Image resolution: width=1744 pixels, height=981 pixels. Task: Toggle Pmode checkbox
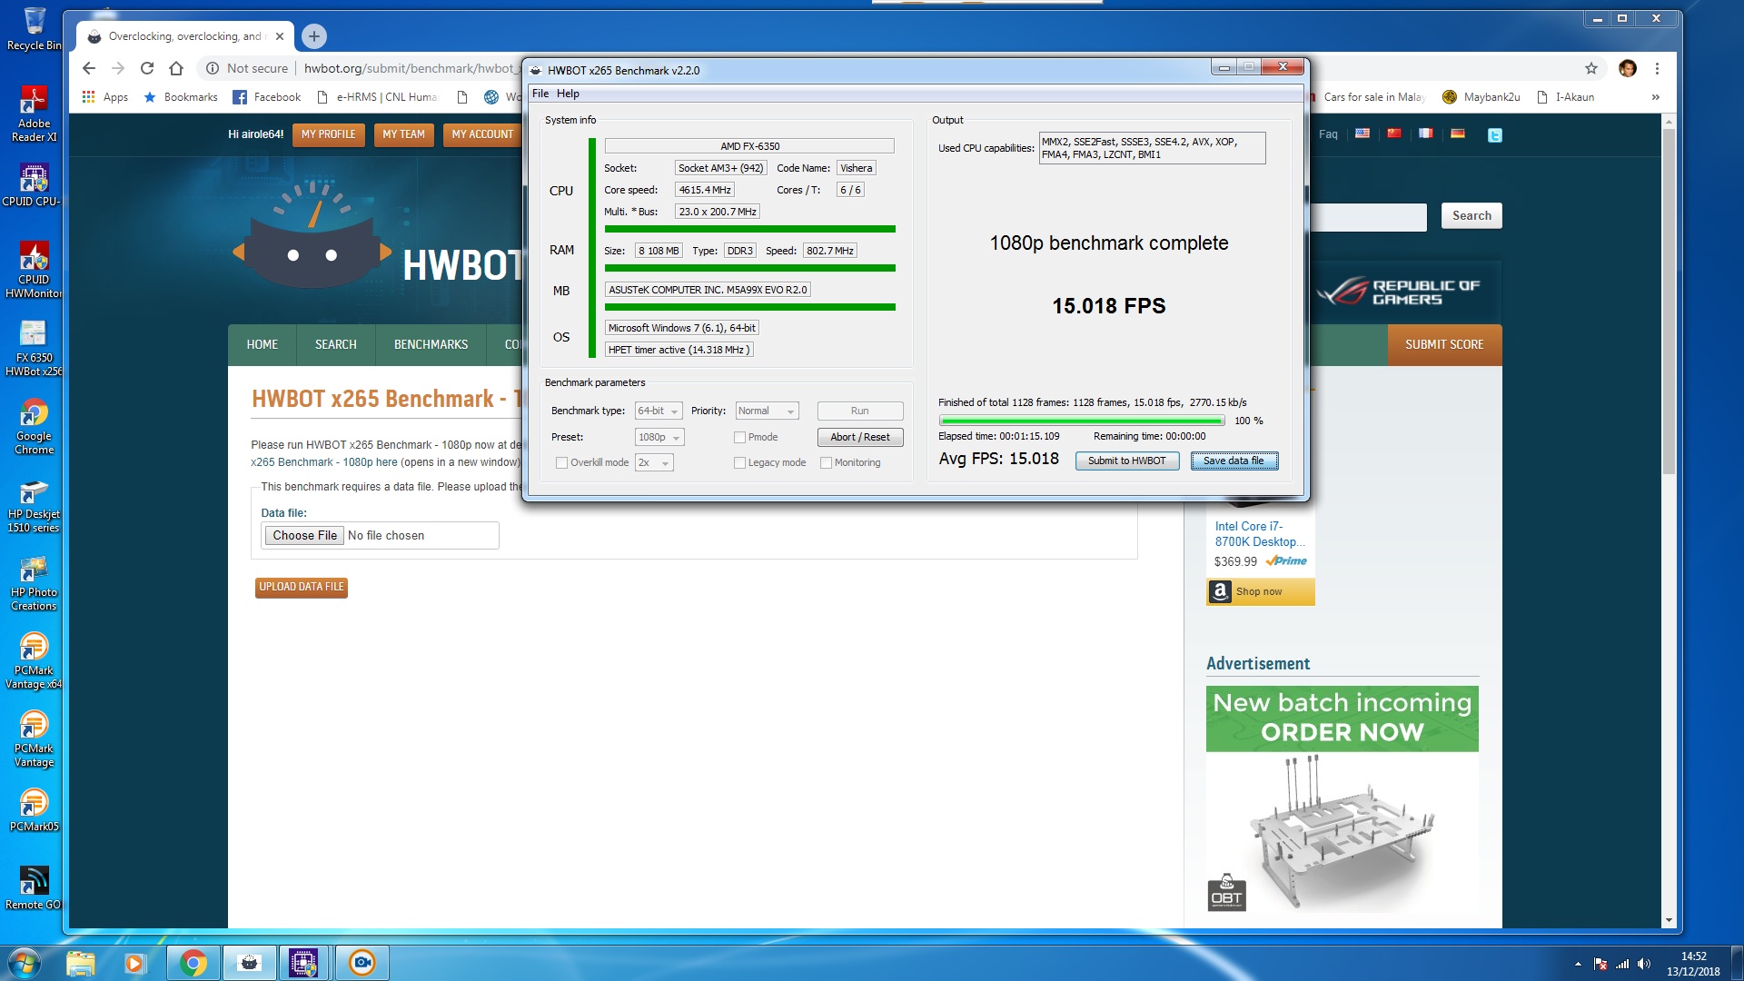click(739, 438)
